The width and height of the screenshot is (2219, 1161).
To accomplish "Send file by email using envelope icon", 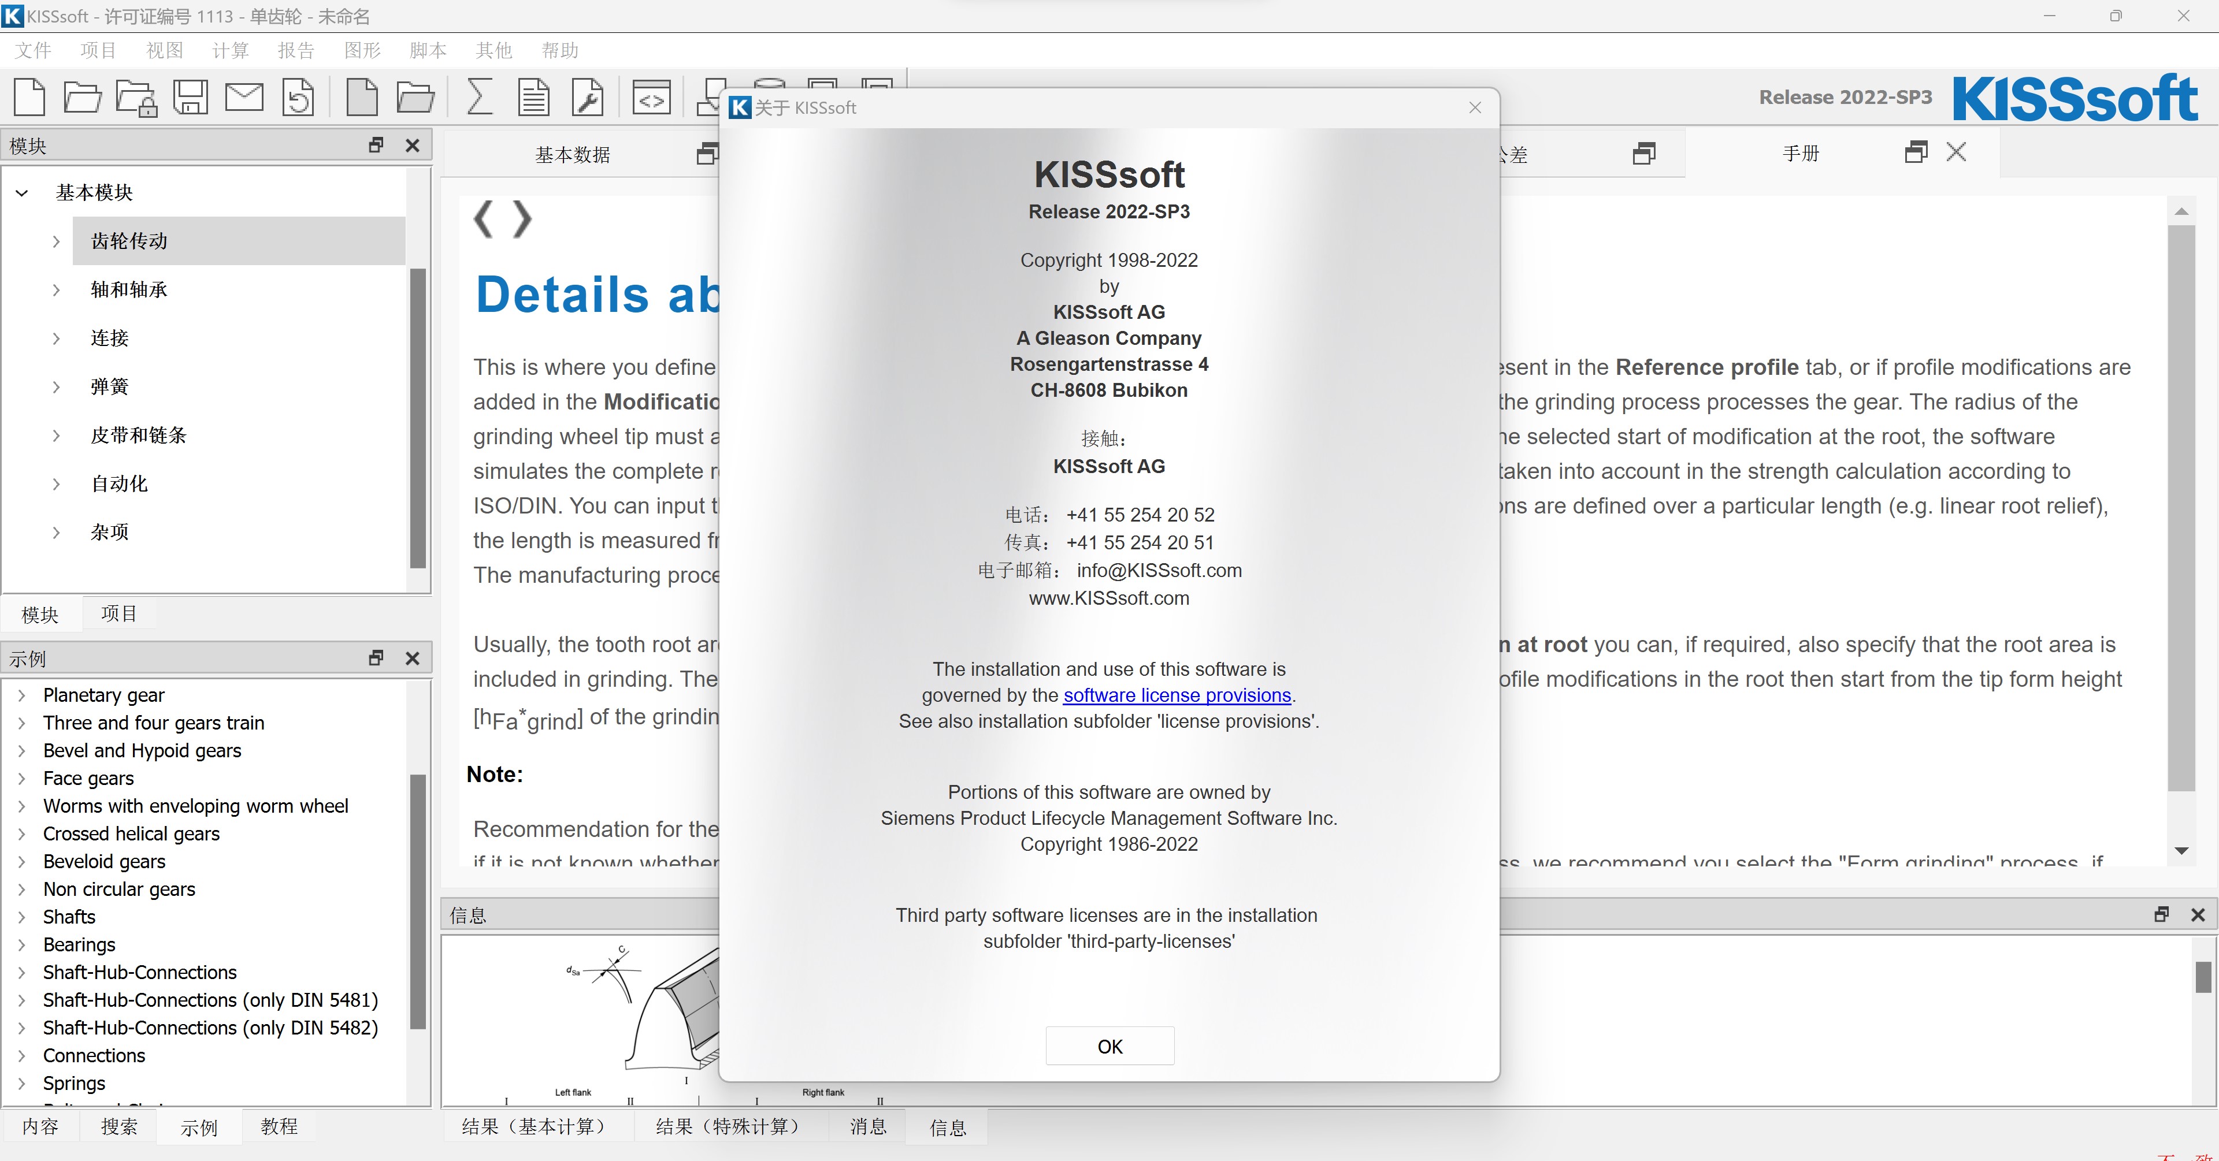I will (x=244, y=96).
